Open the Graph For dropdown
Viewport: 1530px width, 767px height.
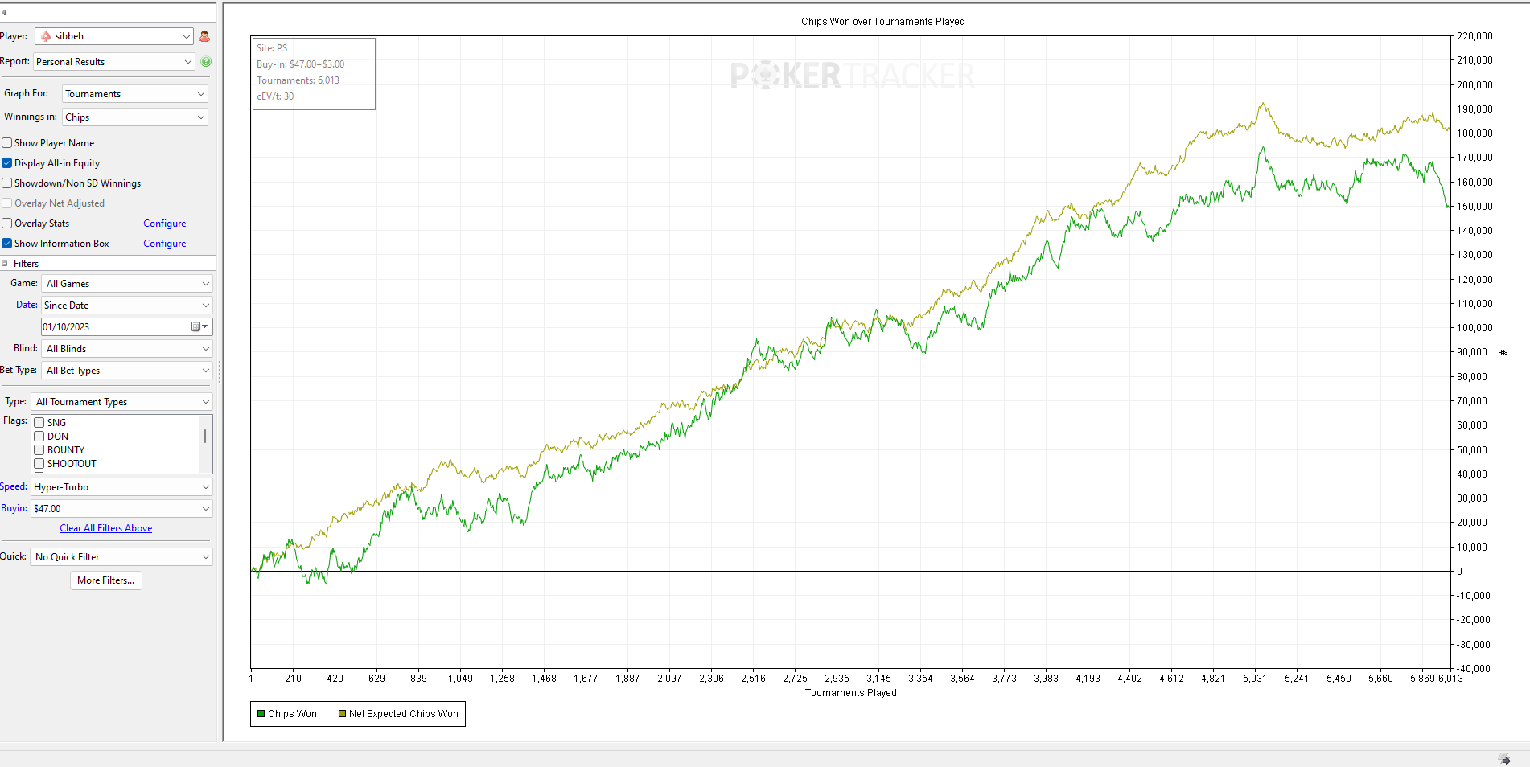135,94
